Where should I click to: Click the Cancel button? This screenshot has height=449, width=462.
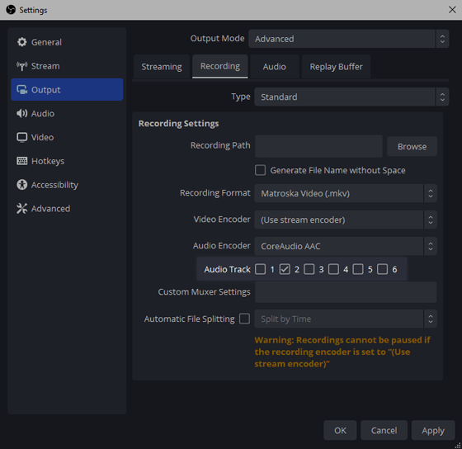(384, 430)
